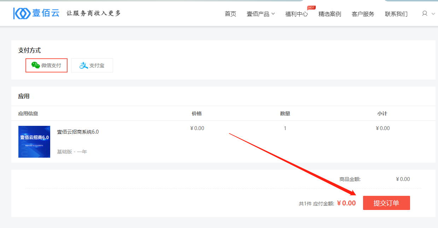Open 联系我们 navigation link
The height and width of the screenshot is (228, 438).
[x=396, y=14]
